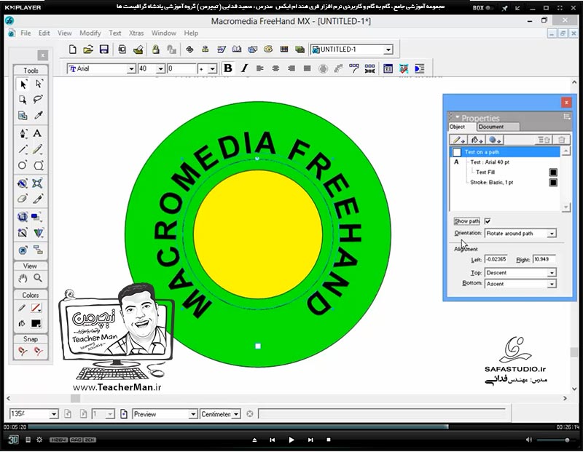The height and width of the screenshot is (452, 583).
Task: Activate the Text tool (A)
Action: coord(38,133)
